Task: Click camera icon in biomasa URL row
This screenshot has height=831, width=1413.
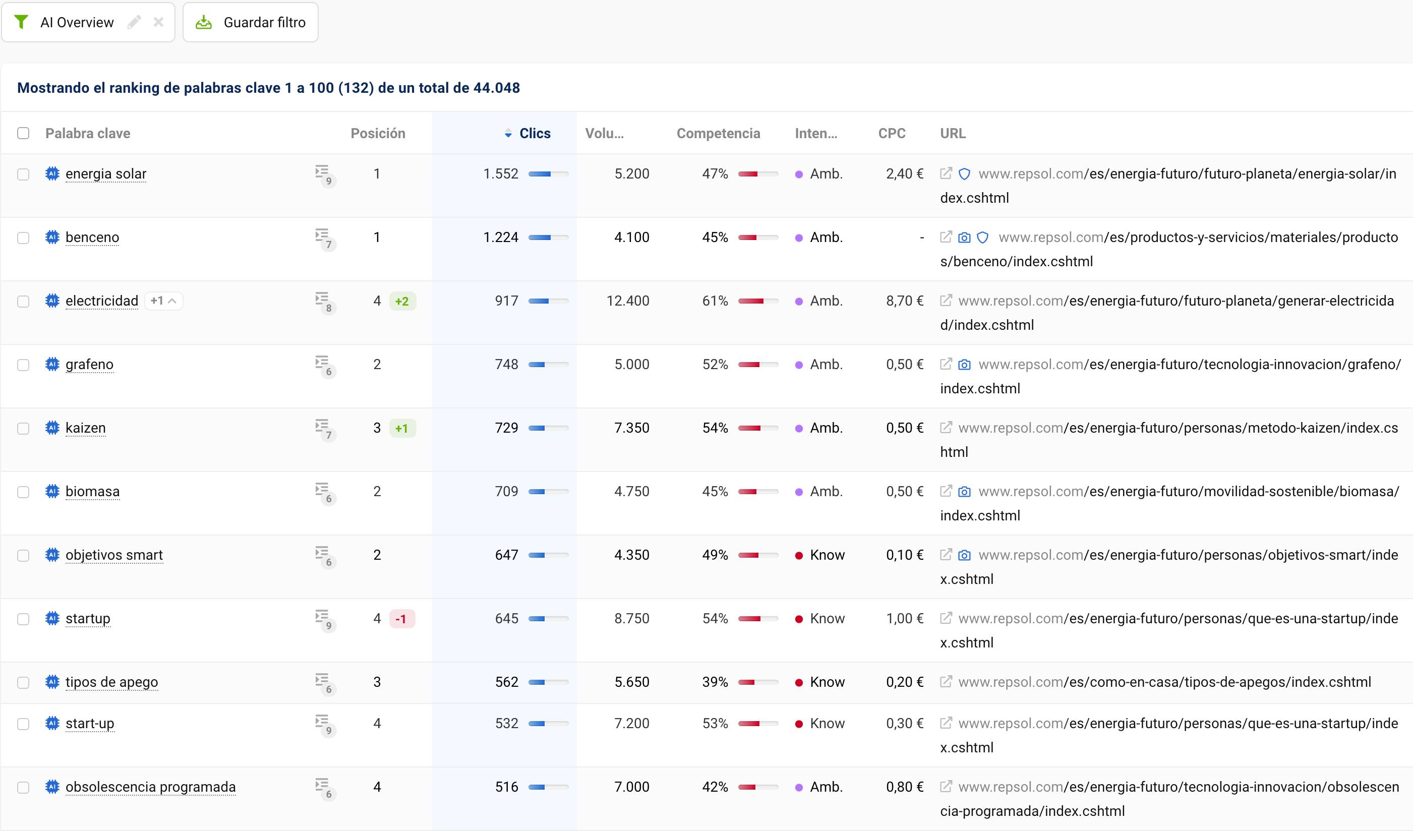Action: 964,492
